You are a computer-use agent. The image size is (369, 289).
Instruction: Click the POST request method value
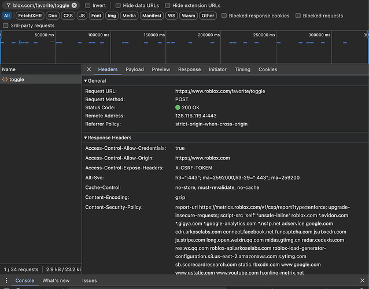(x=182, y=99)
